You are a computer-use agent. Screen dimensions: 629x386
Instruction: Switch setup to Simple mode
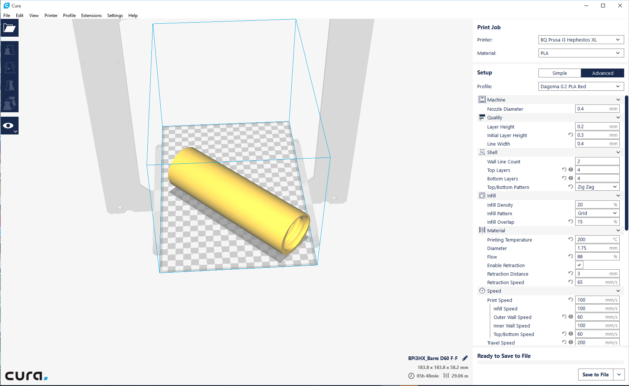(560, 73)
